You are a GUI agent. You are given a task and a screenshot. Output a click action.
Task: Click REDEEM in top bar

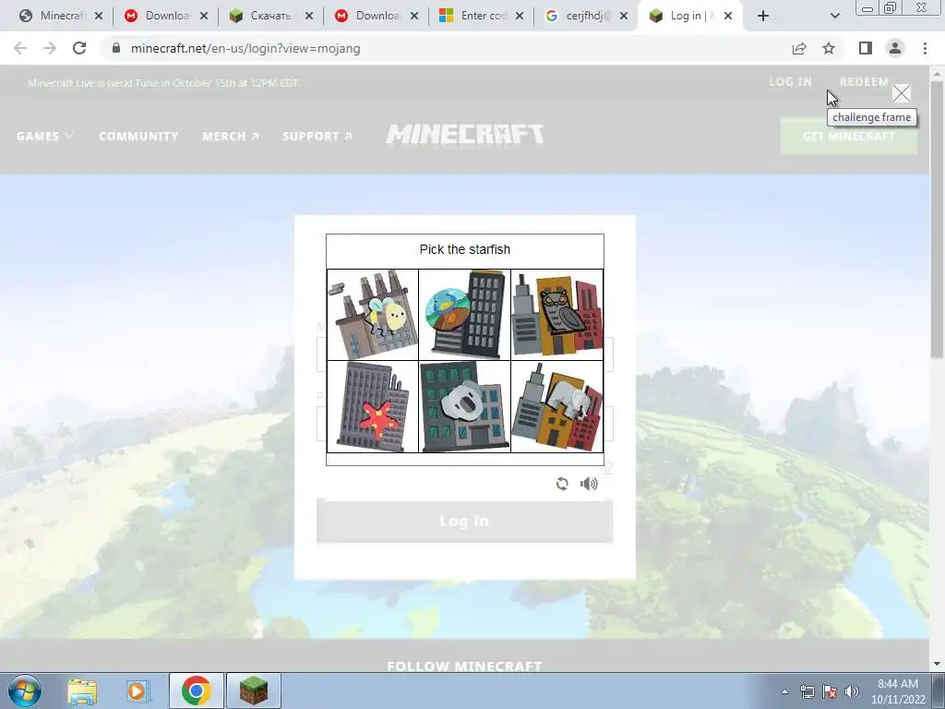click(x=864, y=82)
